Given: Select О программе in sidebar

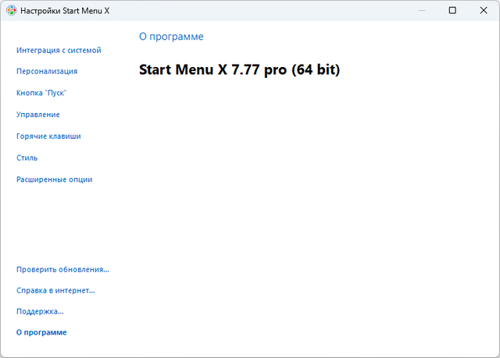Looking at the screenshot, I should click(x=41, y=332).
